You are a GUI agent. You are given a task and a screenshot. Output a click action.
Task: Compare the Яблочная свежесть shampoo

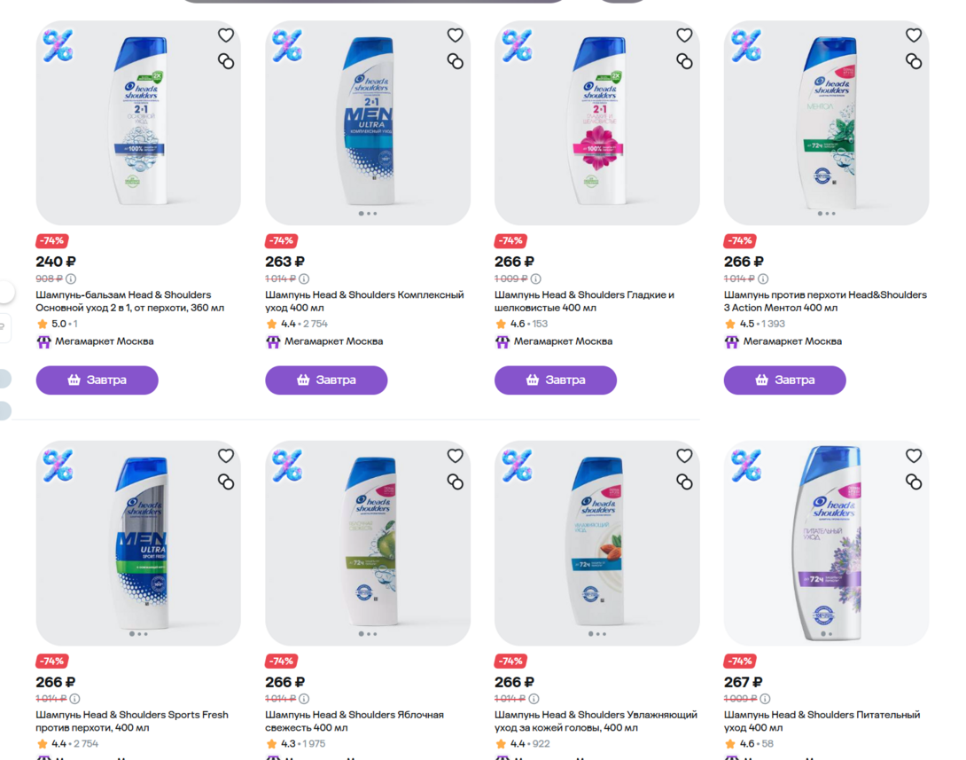(x=456, y=482)
